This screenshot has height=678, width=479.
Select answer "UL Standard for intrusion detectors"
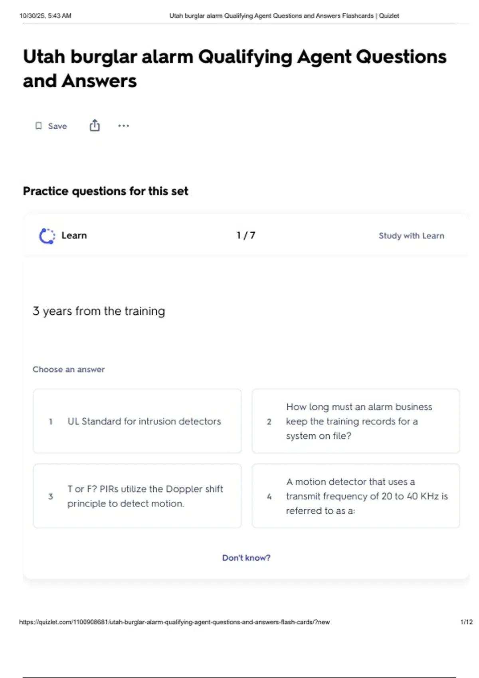pyautogui.click(x=137, y=421)
